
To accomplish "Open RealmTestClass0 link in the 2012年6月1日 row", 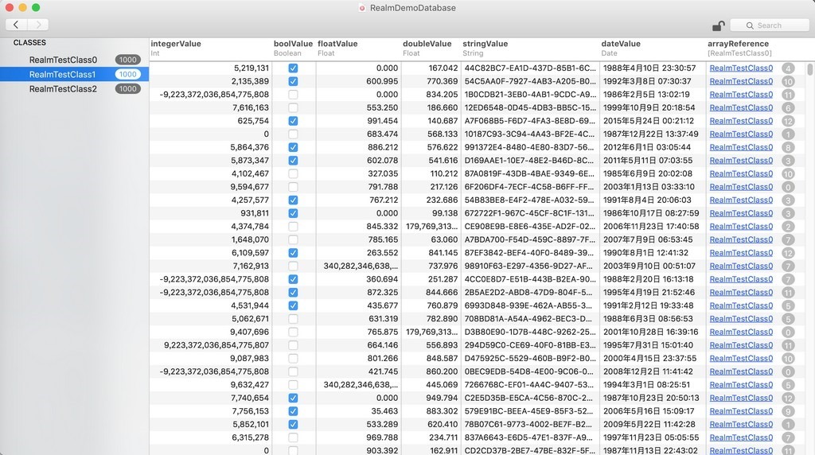I will [741, 147].
